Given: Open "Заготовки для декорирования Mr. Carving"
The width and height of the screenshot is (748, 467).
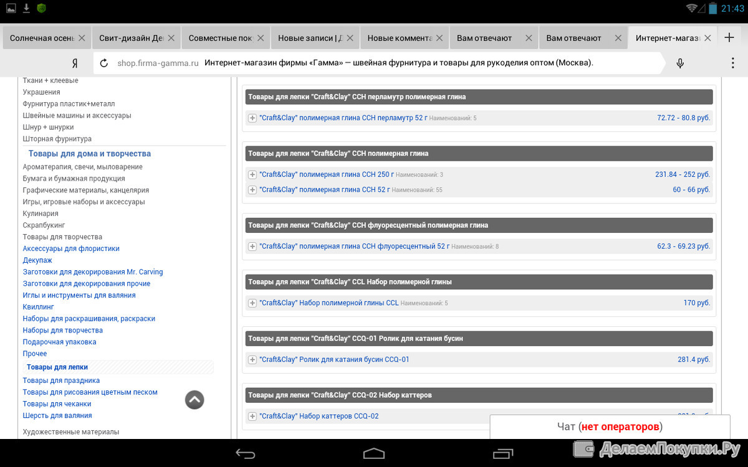Looking at the screenshot, I should coord(93,271).
